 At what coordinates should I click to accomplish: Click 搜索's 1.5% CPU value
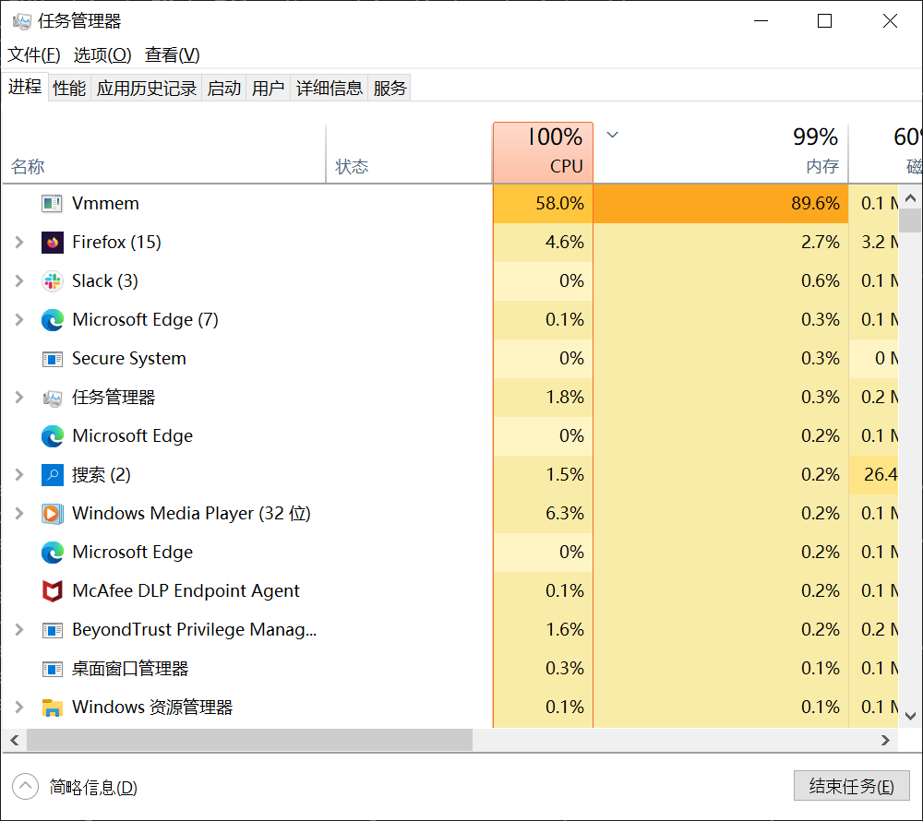[x=565, y=474]
